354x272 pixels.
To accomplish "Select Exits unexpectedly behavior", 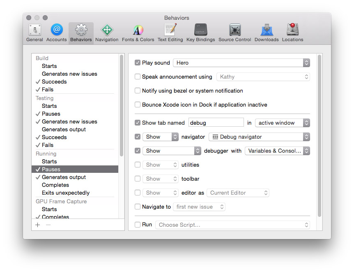I will (75, 193).
